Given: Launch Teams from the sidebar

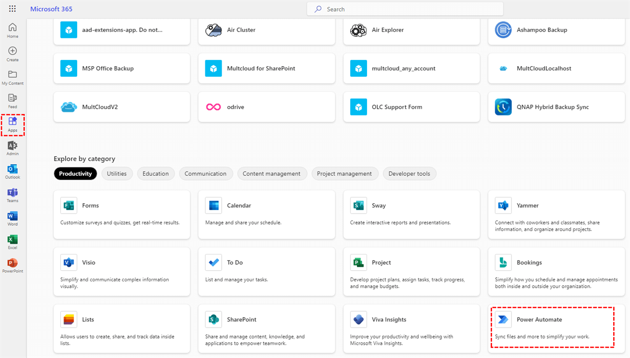Looking at the screenshot, I should click(x=13, y=195).
